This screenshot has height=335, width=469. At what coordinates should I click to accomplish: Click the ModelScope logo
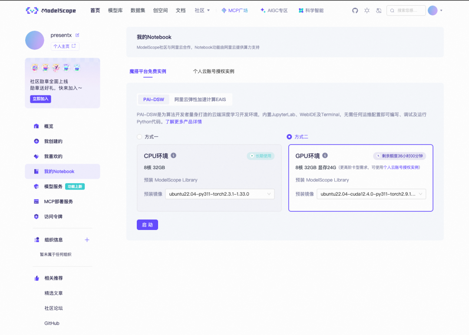(x=51, y=10)
